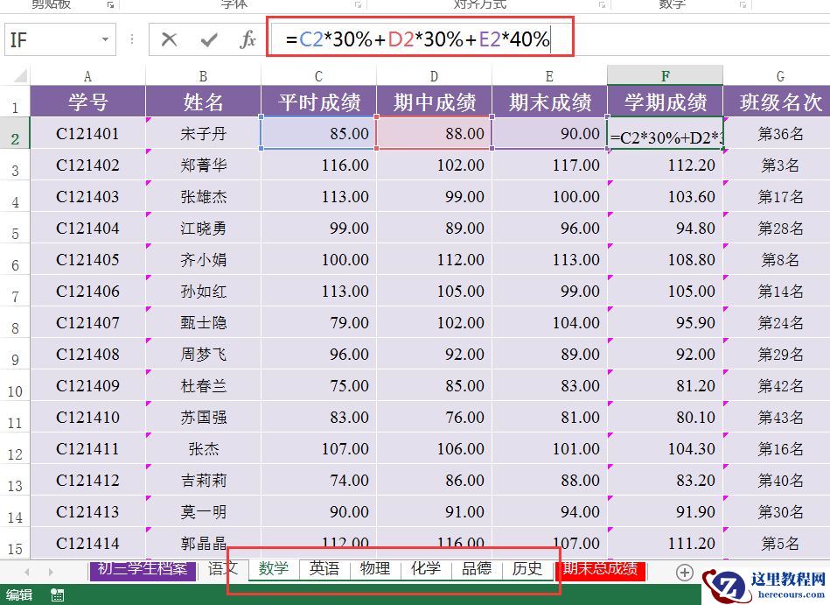
Task: Open the clipboard group dialog launcher
Action: (110, 4)
